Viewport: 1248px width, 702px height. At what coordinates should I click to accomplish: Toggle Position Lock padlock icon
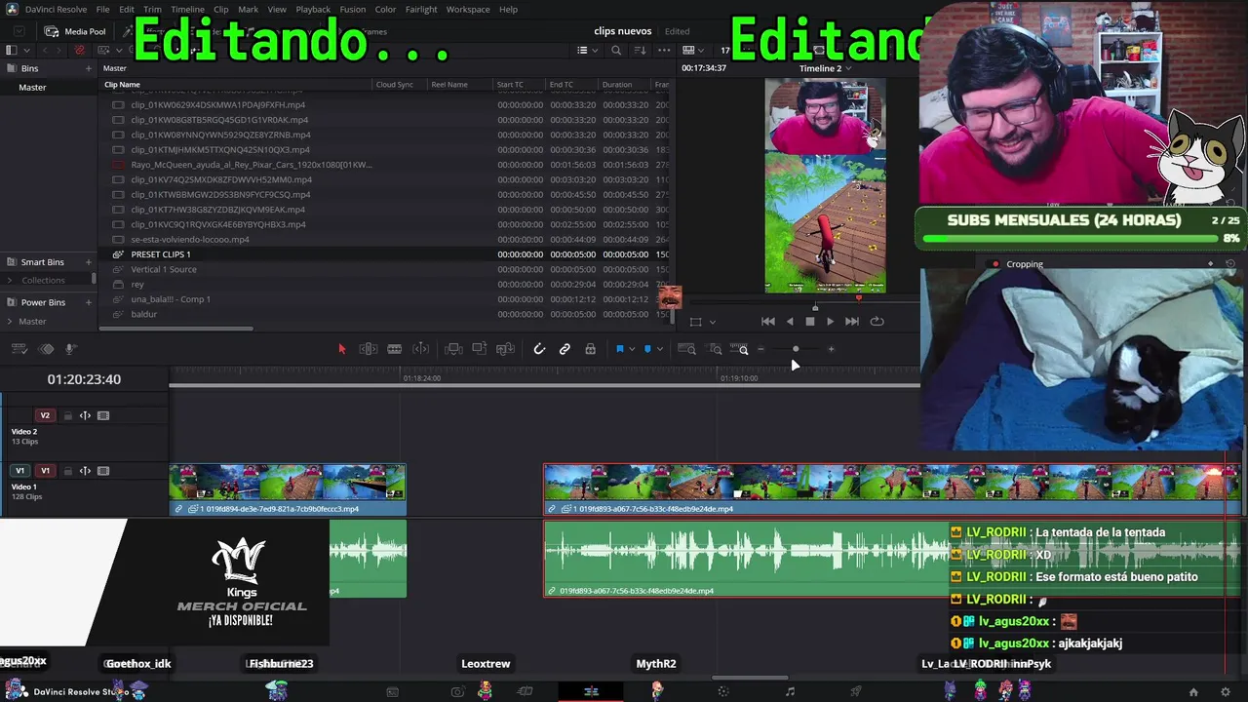[x=590, y=349]
